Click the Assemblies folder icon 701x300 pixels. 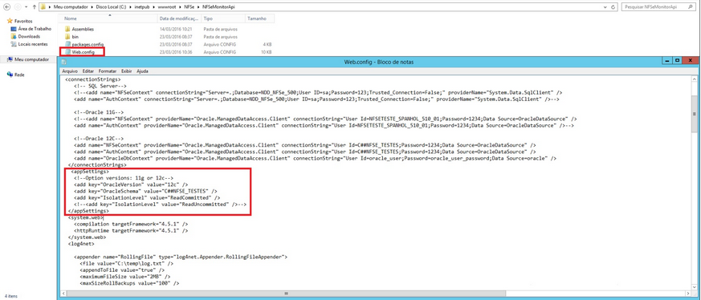[x=68, y=29]
